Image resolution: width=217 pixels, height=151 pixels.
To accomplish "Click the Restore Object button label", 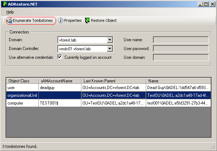I will coord(104,20).
